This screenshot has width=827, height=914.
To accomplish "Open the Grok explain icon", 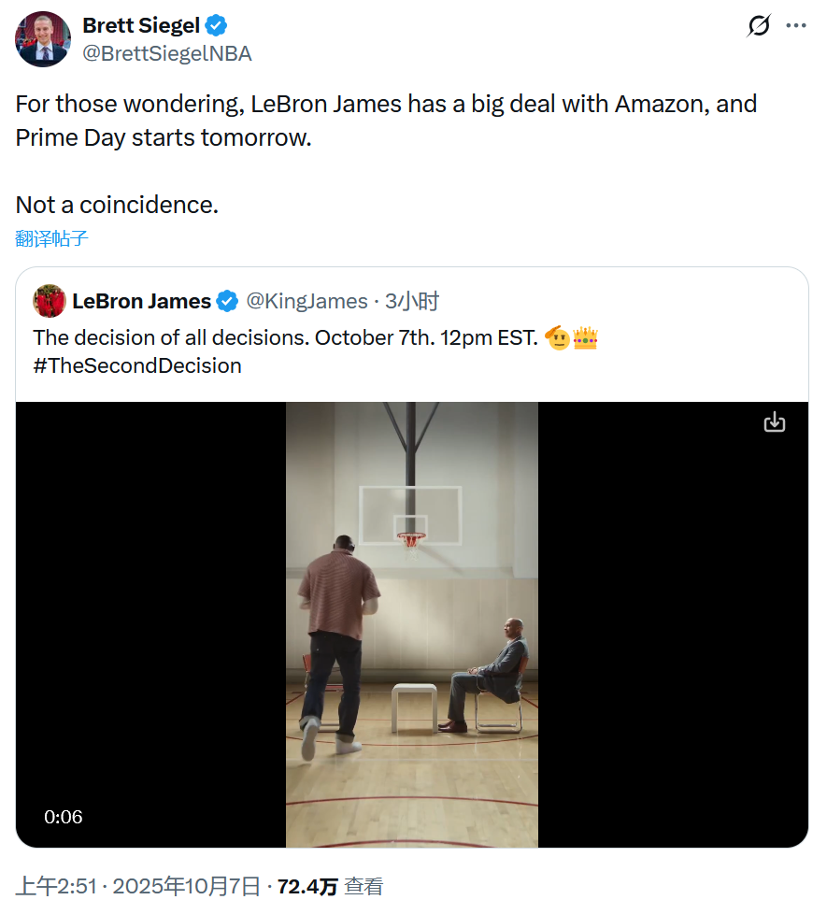I will (759, 26).
